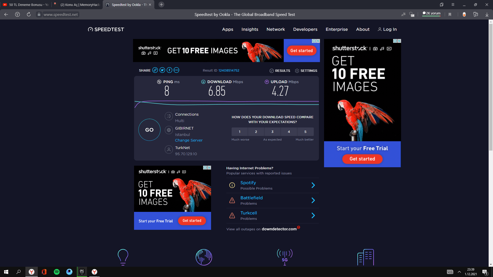Viewport: 493px width, 277px height.
Task: Open the Turkcell outage link
Action: coord(249,213)
